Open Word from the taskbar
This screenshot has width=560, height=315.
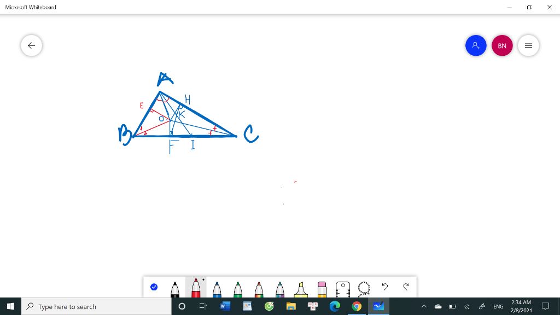[225, 306]
